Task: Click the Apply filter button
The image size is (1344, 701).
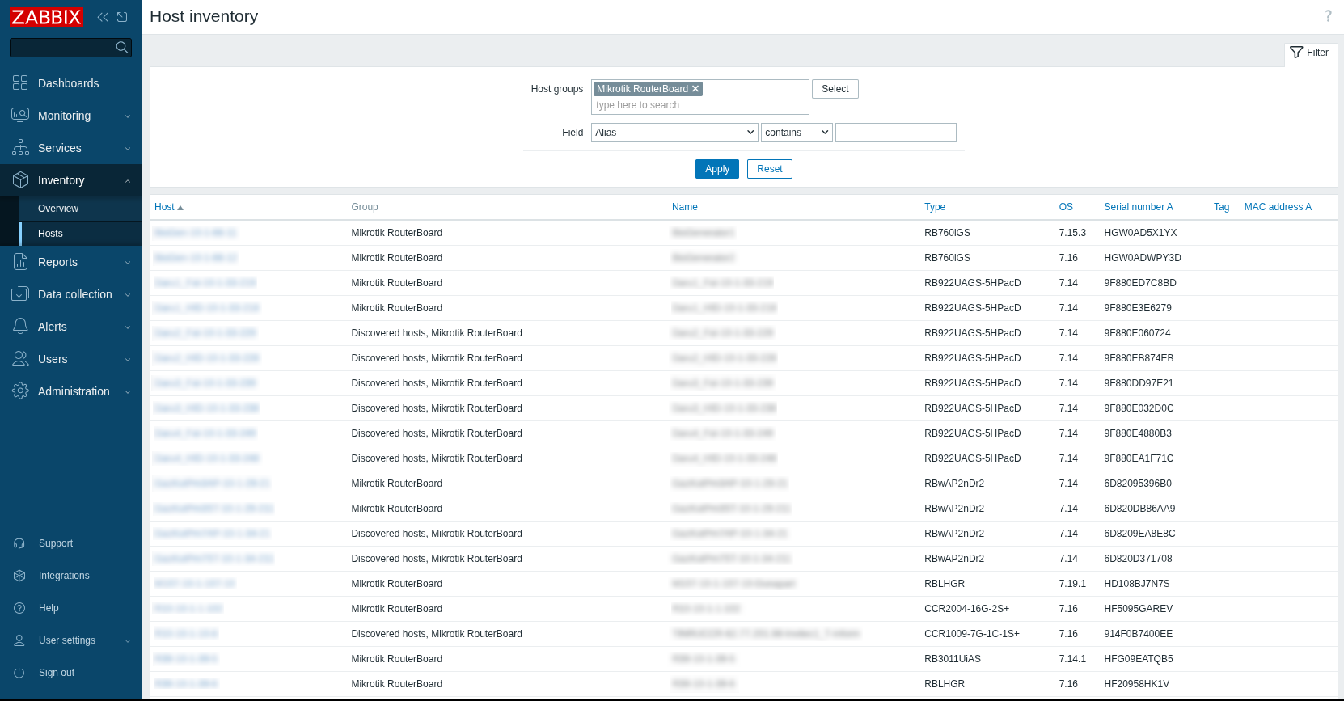Action: coord(716,169)
